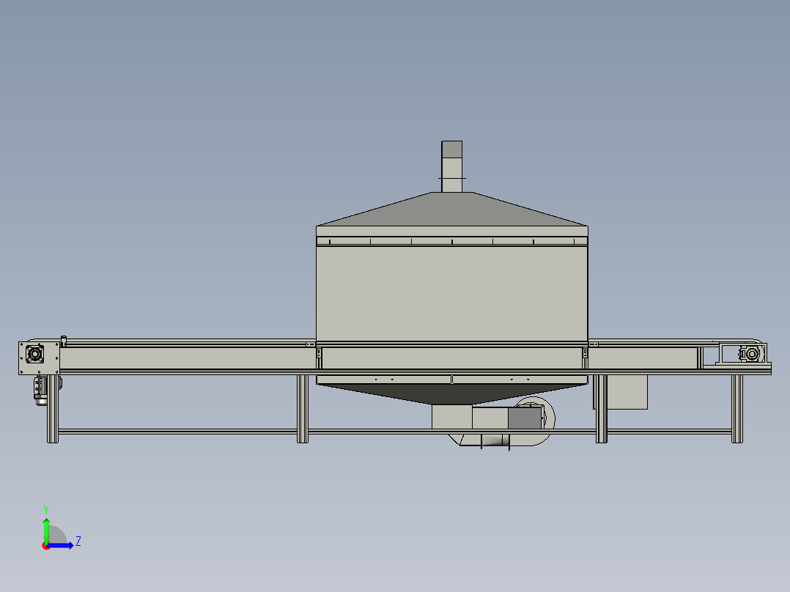Pick the large oven enclosure front panel
Screen dimensions: 790x592
(451, 294)
